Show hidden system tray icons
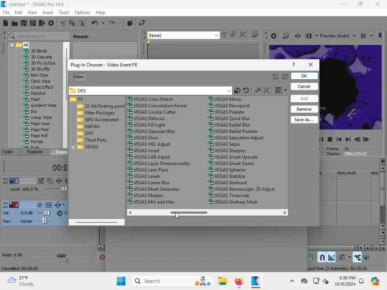The image size is (387, 290). 292,281
